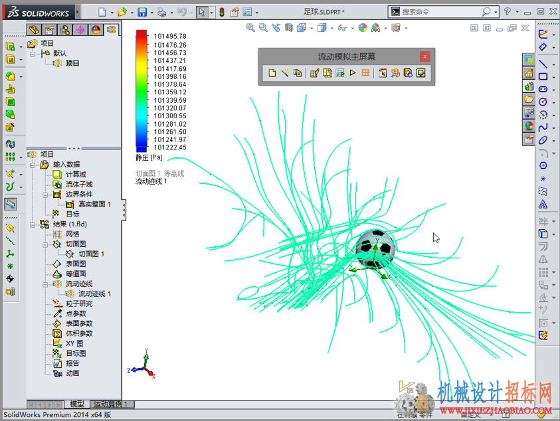Open the Display Style dropdown arrow
The height and width of the screenshot is (421, 560).
tap(331, 28)
